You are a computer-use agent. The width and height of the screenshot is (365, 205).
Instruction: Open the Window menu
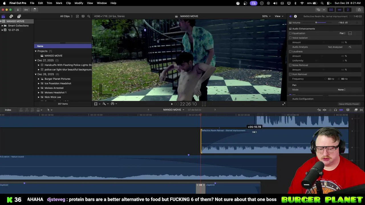(x=102, y=3)
